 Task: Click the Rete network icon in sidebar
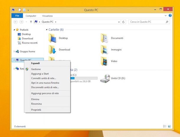(17, 69)
